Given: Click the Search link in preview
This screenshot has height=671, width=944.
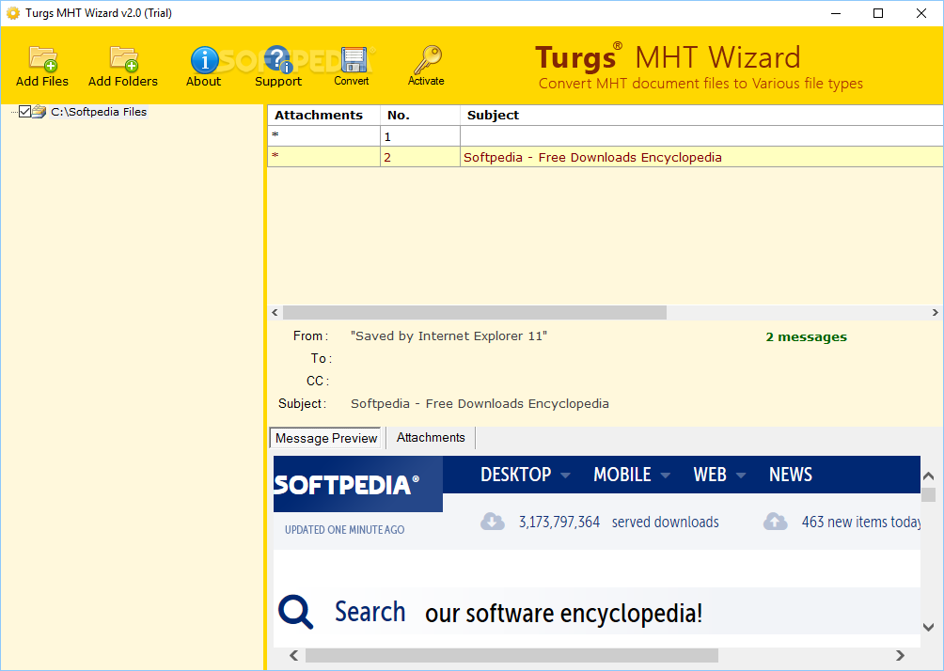Looking at the screenshot, I should point(370,612).
